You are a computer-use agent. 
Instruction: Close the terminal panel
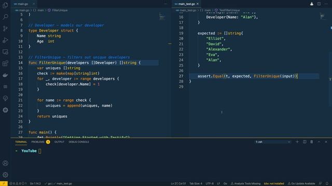point(326,142)
